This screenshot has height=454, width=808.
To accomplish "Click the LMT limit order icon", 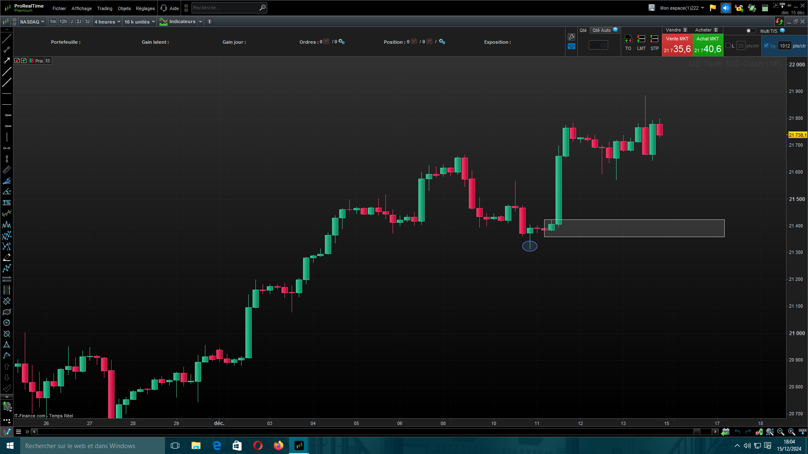I will (641, 39).
